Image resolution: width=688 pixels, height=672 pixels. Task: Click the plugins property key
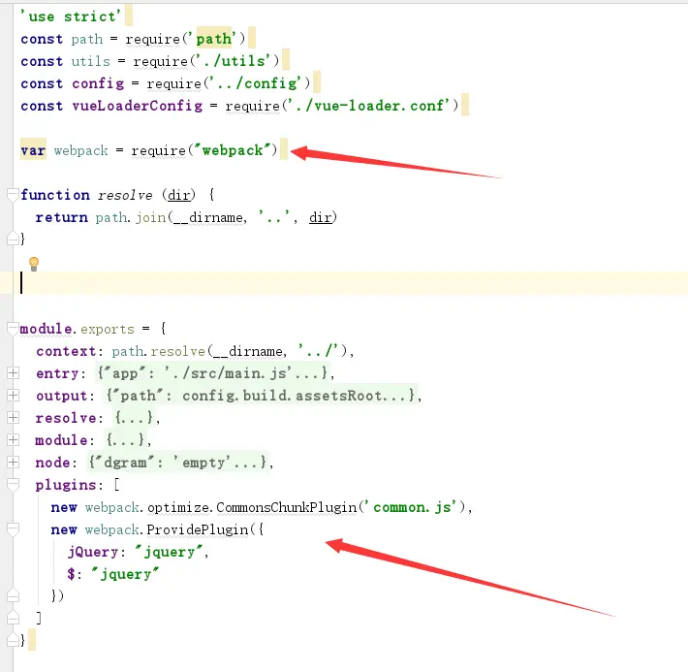point(66,485)
